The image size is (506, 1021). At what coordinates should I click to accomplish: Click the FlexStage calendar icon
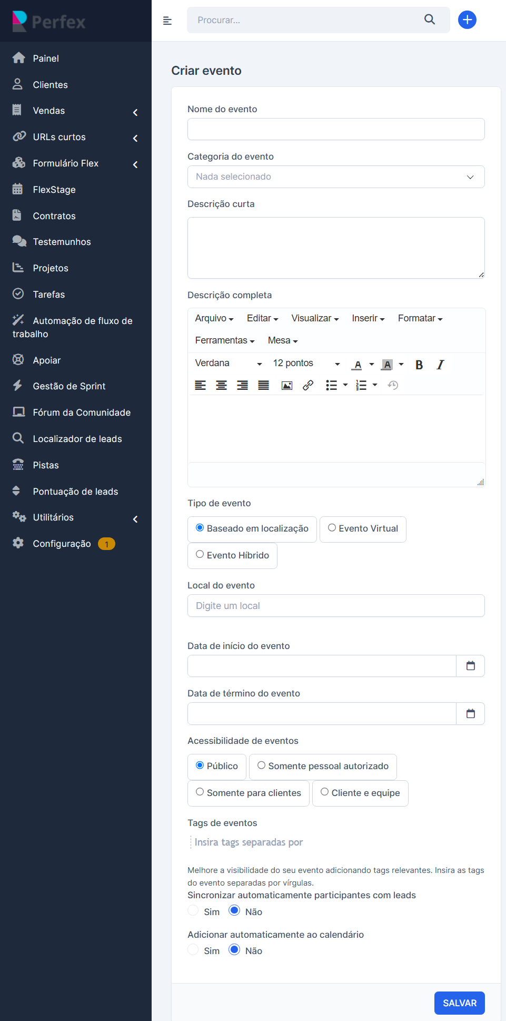pyautogui.click(x=17, y=189)
